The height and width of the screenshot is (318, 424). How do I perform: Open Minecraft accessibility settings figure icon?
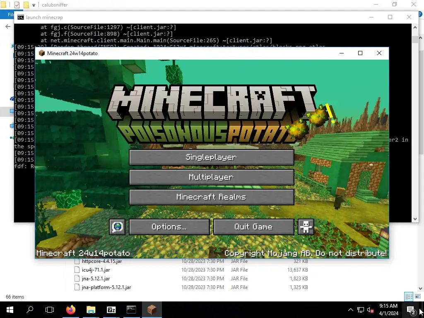pos(306,226)
